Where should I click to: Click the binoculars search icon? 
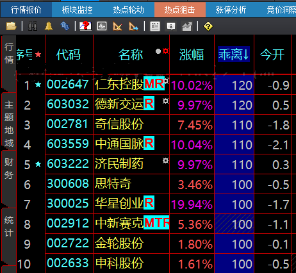pos(33,26)
